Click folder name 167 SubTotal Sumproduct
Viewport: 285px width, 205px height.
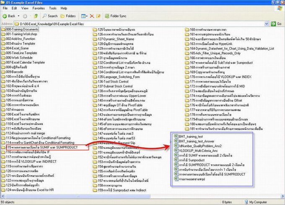221,63
